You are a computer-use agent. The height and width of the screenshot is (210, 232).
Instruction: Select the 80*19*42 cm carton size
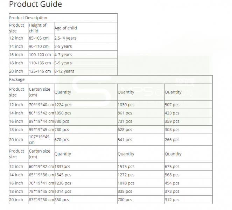click(x=41, y=113)
